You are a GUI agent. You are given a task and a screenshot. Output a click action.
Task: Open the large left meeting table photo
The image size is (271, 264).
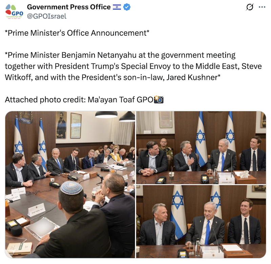tap(70, 185)
